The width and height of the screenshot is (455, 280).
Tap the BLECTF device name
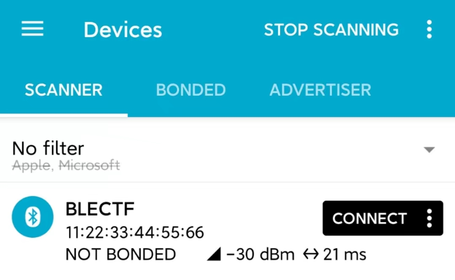coord(100,209)
